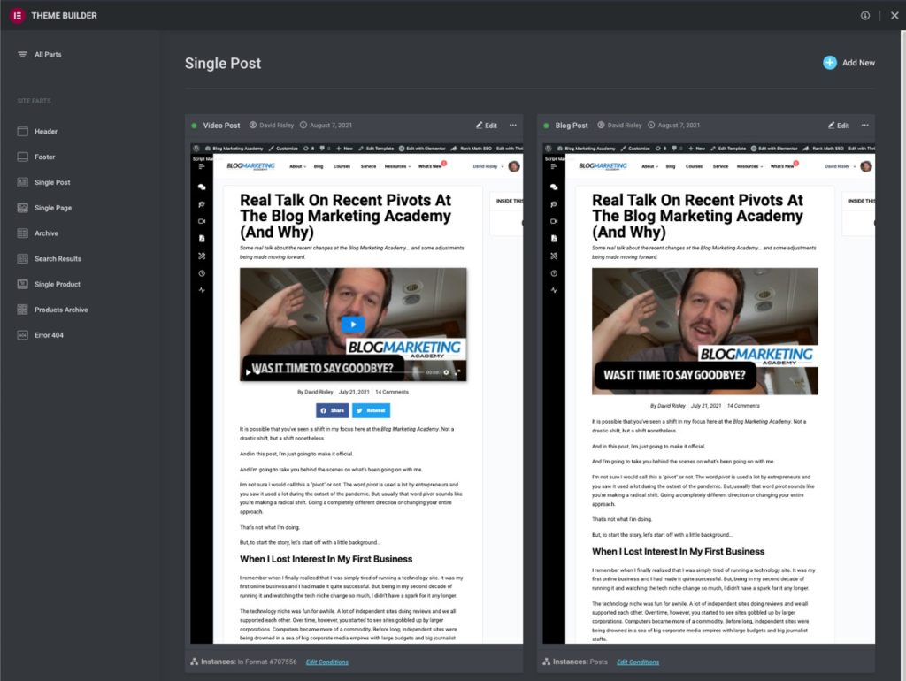Click the Single Product part icon
This screenshot has height=681, width=906.
coord(22,284)
